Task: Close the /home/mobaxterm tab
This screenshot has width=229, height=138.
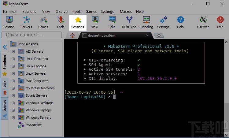Action: (147, 35)
